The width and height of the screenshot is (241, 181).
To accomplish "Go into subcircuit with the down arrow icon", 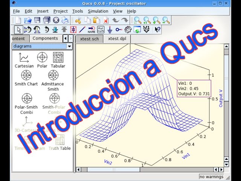I will click(x=55, y=29).
